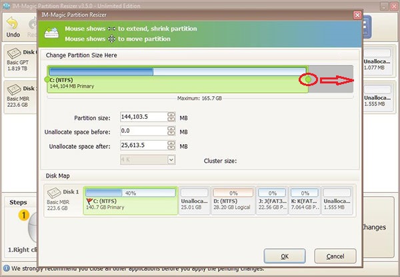Decrease Partition size with down spinner
400x277 pixels.
click(171, 119)
